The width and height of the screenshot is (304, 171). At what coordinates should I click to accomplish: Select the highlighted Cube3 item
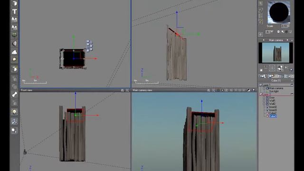[x=273, y=116]
